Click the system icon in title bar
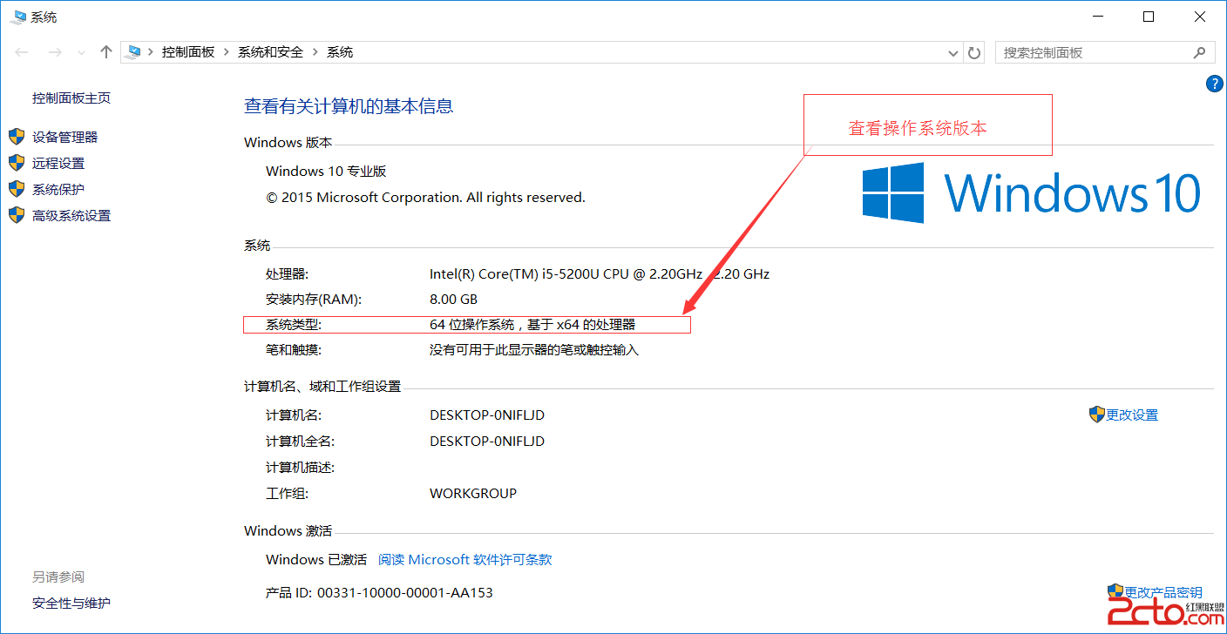 coord(17,17)
